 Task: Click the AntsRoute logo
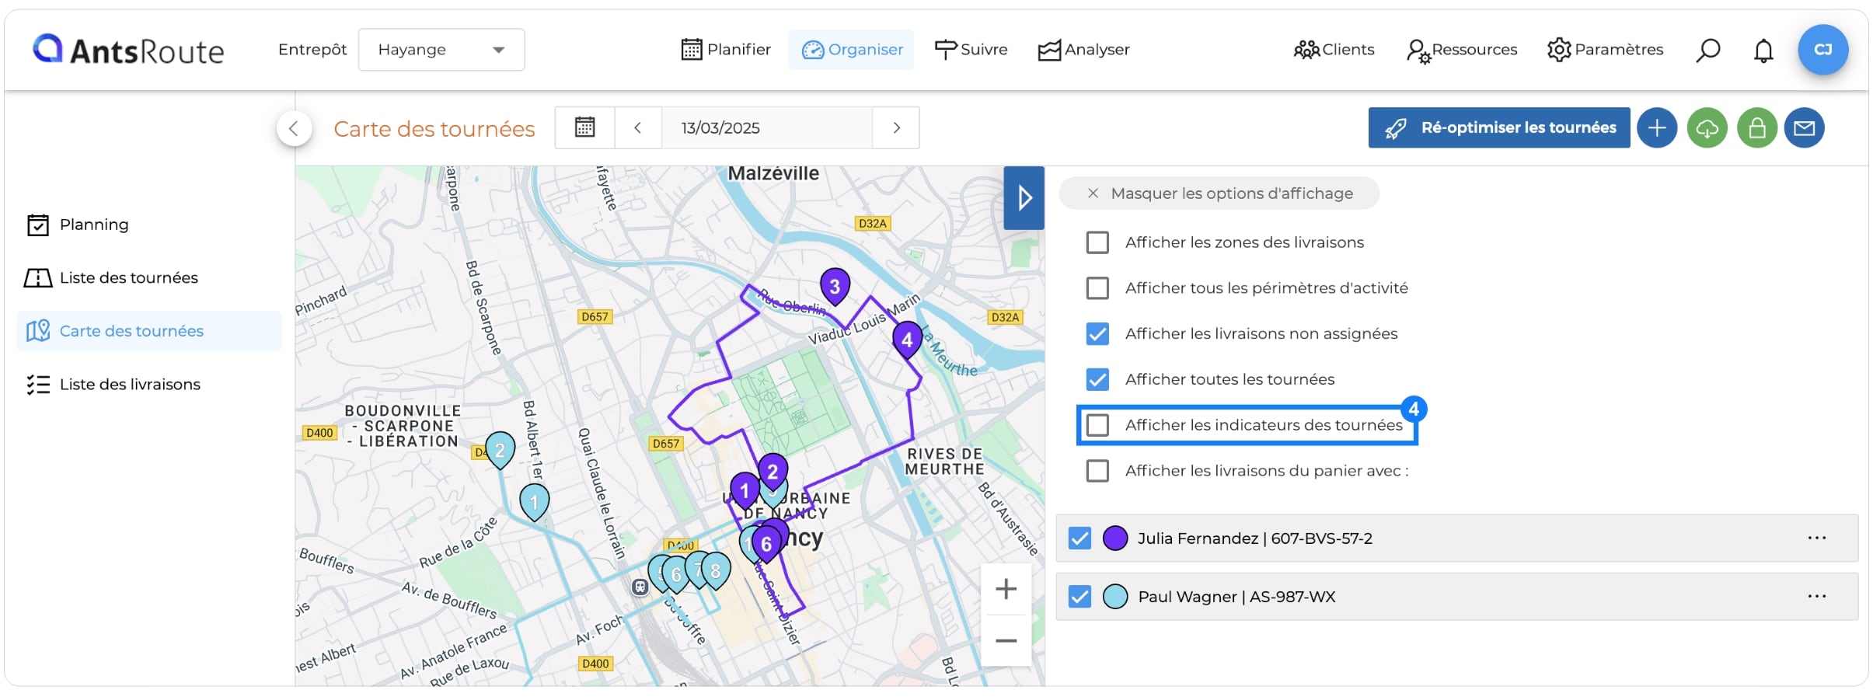click(x=128, y=50)
